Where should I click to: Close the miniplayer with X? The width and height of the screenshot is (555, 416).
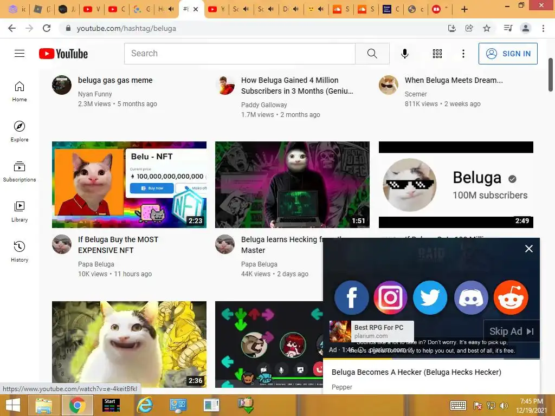pos(529,249)
